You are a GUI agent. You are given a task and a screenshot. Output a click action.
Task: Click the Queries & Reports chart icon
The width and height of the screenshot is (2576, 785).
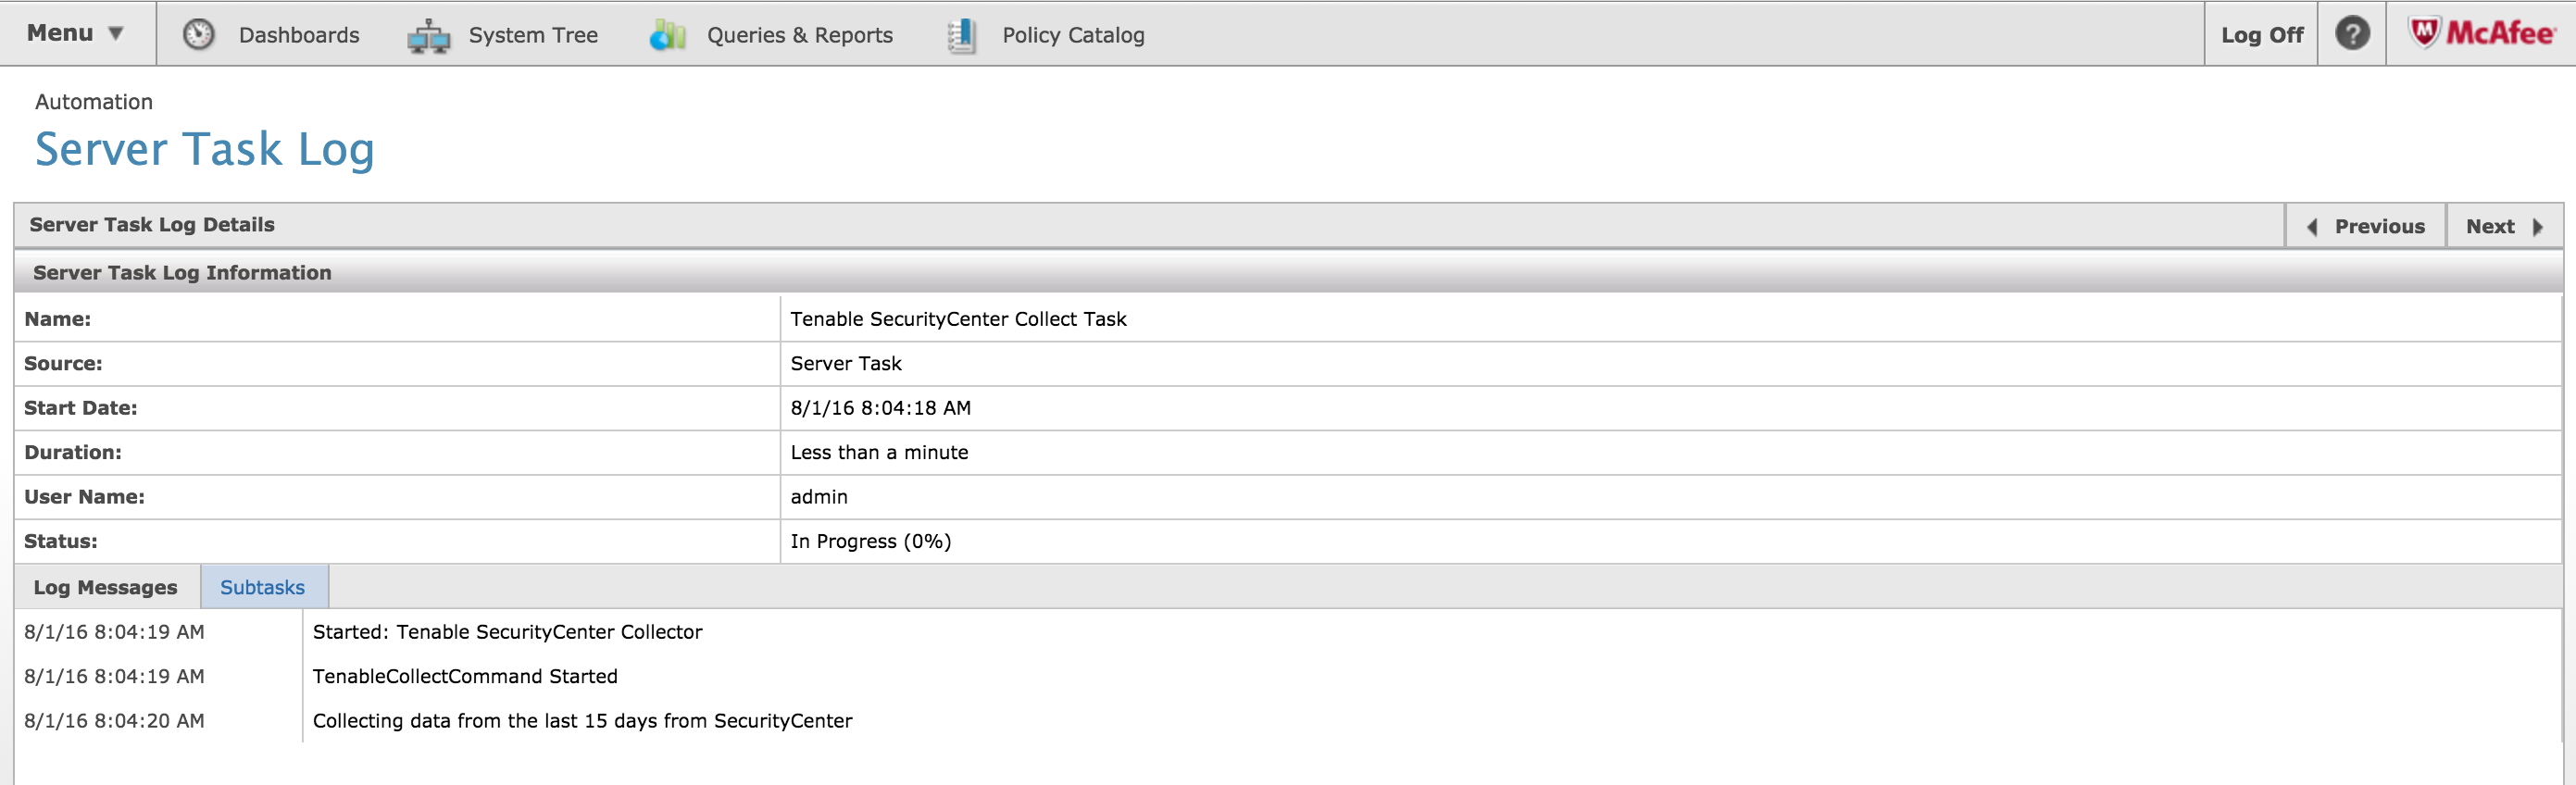click(x=667, y=35)
